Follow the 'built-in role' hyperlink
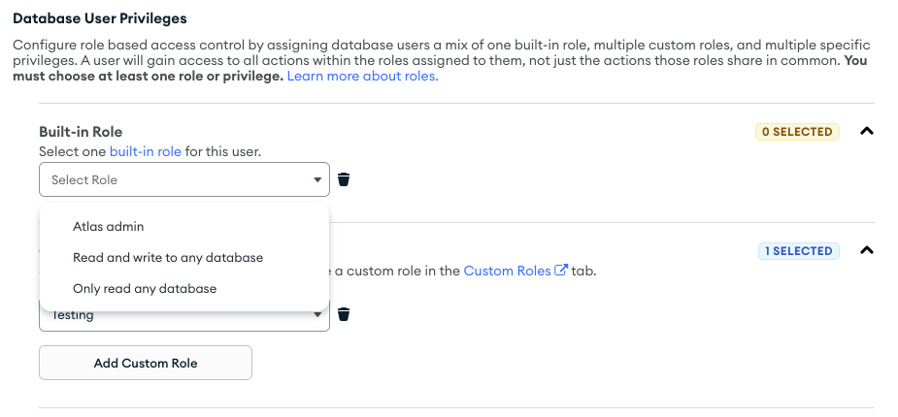 146,152
